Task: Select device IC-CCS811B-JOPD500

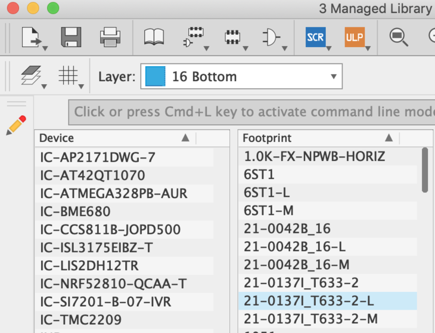Action: (x=124, y=229)
